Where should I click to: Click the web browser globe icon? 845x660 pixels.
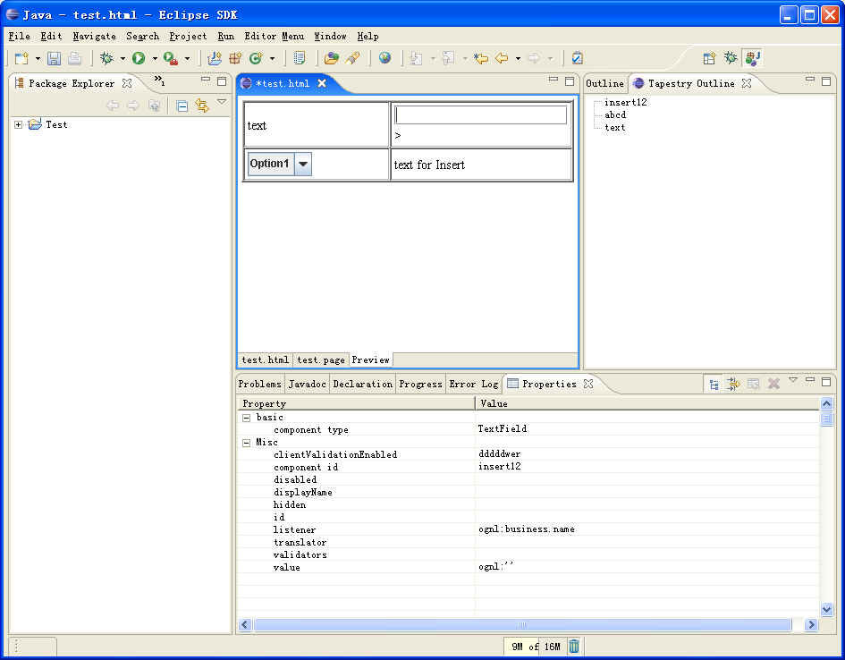coord(384,57)
